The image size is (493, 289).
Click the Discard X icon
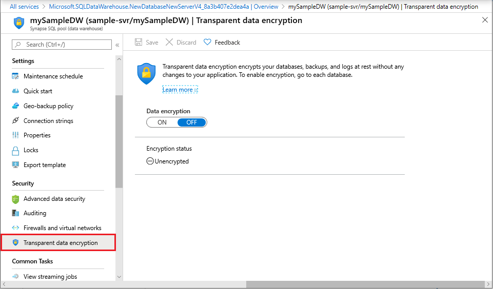169,42
